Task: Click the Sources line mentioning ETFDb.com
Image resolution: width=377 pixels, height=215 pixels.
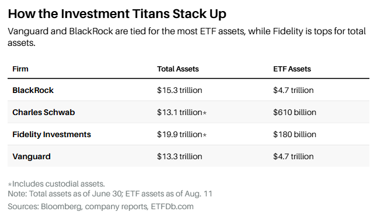Action: click(x=101, y=206)
